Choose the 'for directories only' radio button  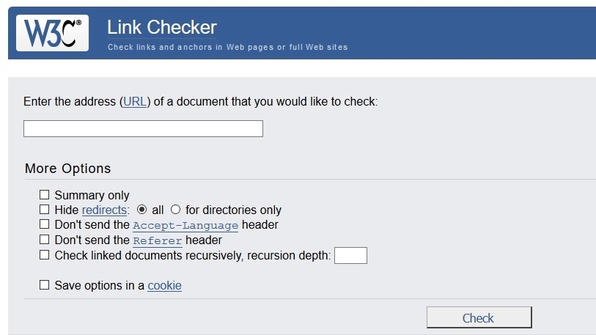[175, 210]
